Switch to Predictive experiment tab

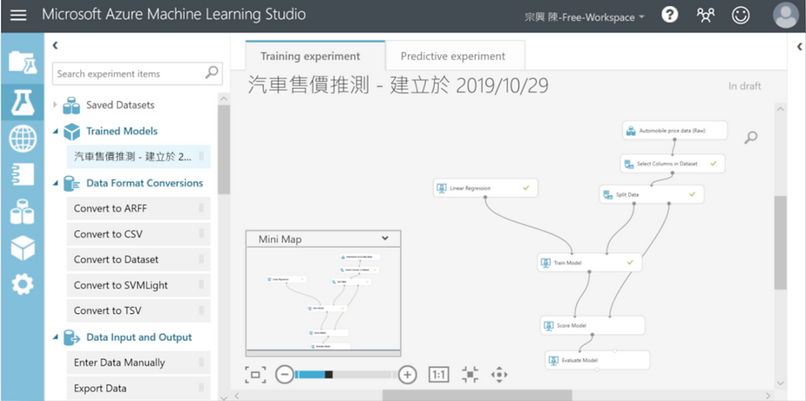coord(456,56)
